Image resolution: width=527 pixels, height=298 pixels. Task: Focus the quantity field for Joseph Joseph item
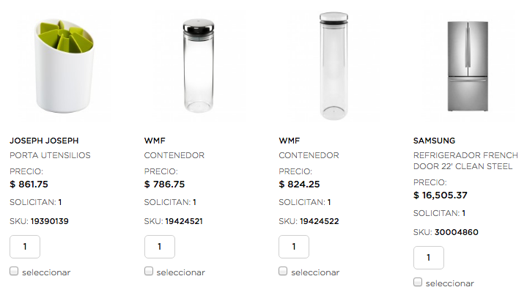click(x=25, y=247)
